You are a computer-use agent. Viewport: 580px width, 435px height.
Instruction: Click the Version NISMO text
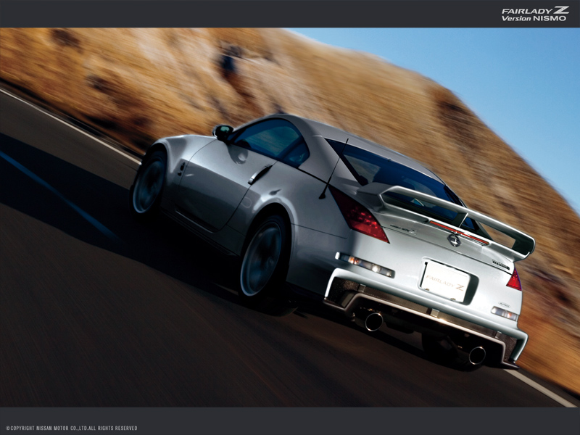534,18
